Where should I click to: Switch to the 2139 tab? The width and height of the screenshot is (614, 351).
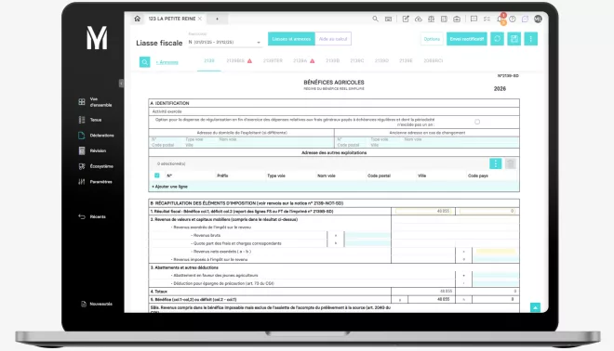pyautogui.click(x=209, y=61)
